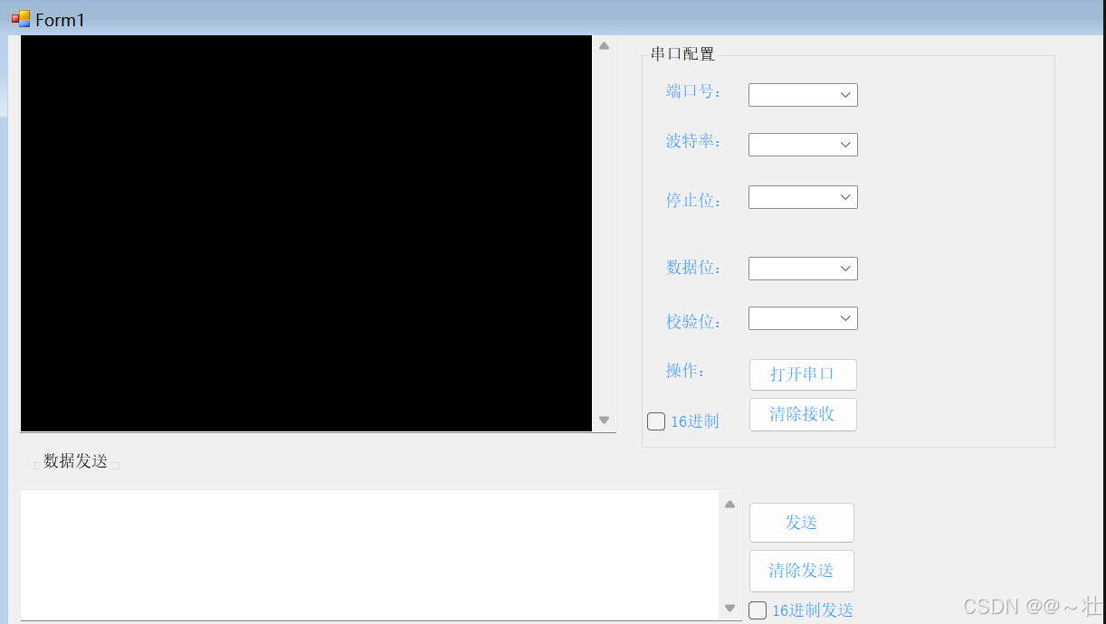Click the Form1 title text

pos(61,20)
